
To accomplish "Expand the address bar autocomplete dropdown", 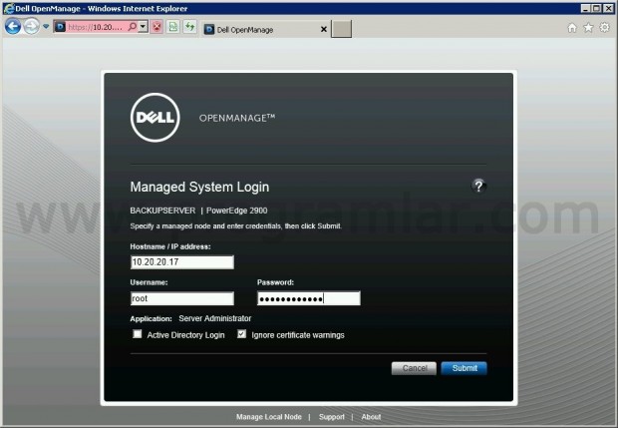I will pos(144,27).
